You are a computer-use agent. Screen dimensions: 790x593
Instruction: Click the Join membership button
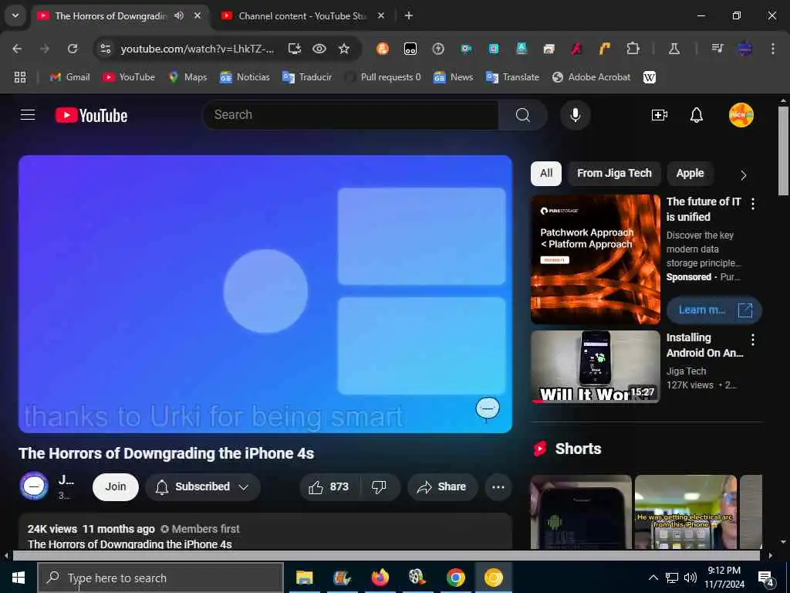(116, 486)
